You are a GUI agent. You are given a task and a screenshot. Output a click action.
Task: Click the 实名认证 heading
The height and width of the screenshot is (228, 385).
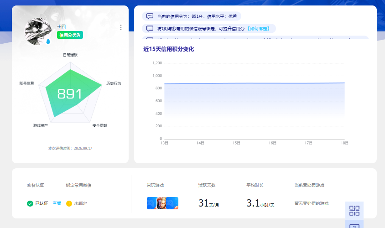coord(36,185)
